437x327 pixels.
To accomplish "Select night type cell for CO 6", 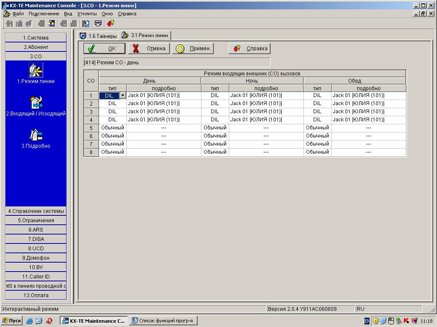I will coord(215,136).
